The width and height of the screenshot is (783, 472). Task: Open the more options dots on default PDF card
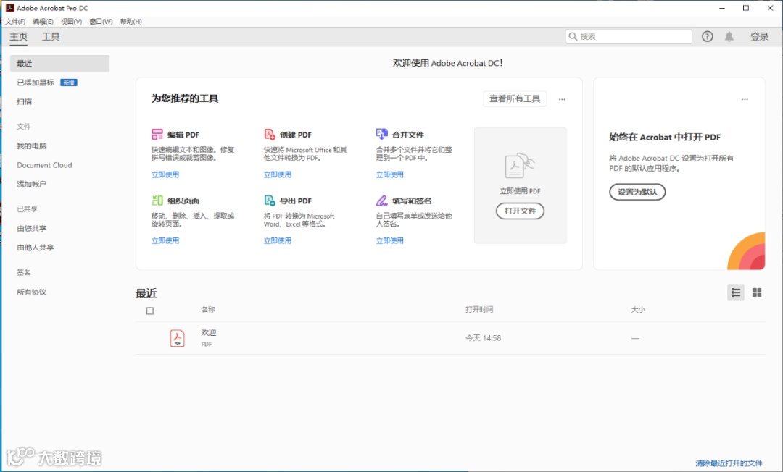click(x=745, y=99)
